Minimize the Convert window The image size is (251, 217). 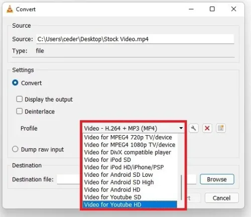tap(191, 9)
